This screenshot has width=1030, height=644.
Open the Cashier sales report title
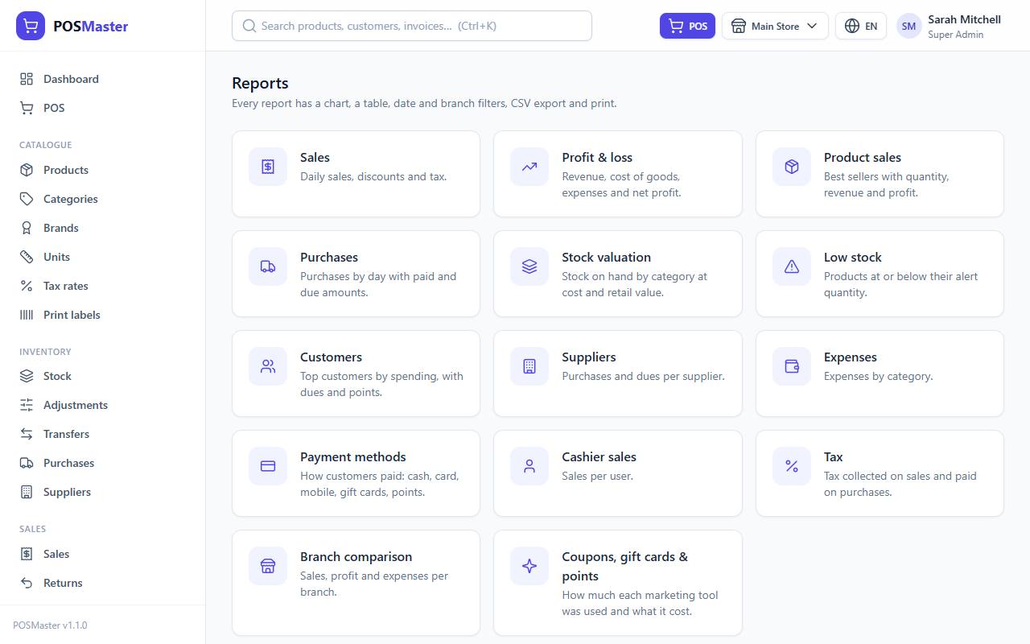point(599,456)
